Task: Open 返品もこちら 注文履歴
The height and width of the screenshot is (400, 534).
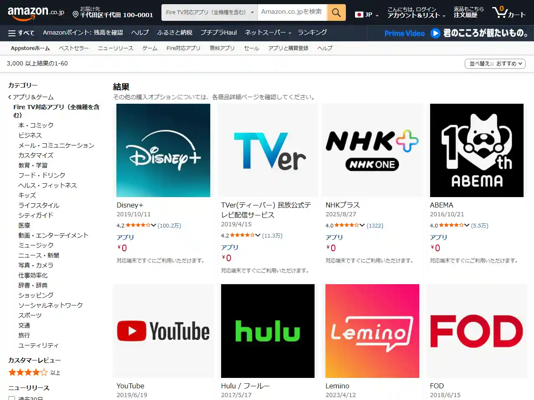Action: (x=469, y=12)
